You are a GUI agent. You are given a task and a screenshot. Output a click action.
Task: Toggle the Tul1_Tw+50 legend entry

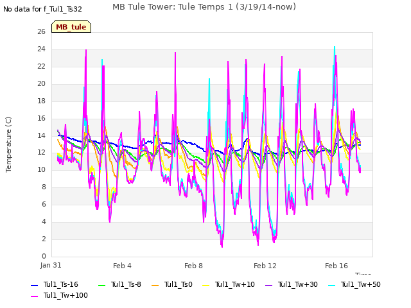pyautogui.click(x=354, y=284)
